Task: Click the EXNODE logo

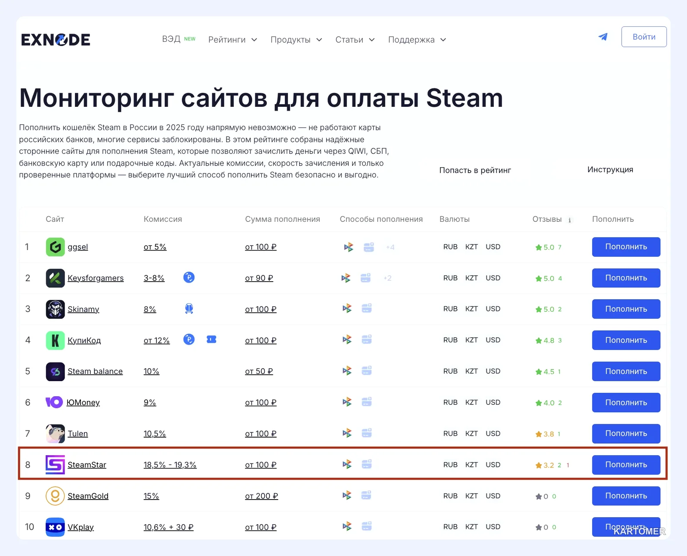Action: (x=56, y=40)
